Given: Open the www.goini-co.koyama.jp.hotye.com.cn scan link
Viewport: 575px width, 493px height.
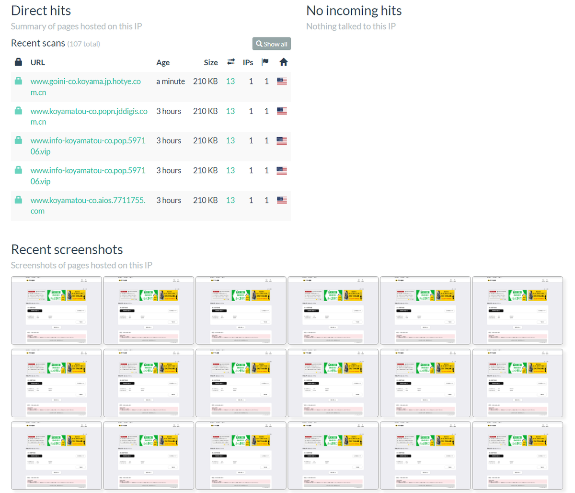Looking at the screenshot, I should [86, 87].
